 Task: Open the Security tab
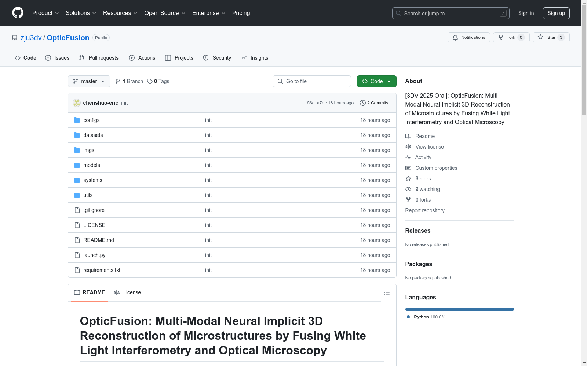(217, 58)
